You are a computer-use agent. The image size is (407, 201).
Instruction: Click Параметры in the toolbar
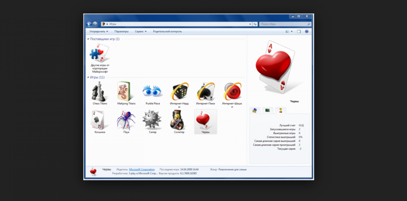click(121, 32)
